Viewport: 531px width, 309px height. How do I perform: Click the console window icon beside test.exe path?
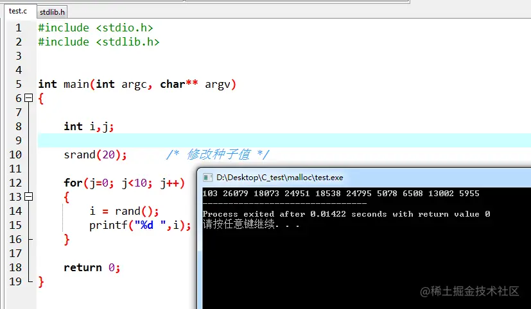207,178
